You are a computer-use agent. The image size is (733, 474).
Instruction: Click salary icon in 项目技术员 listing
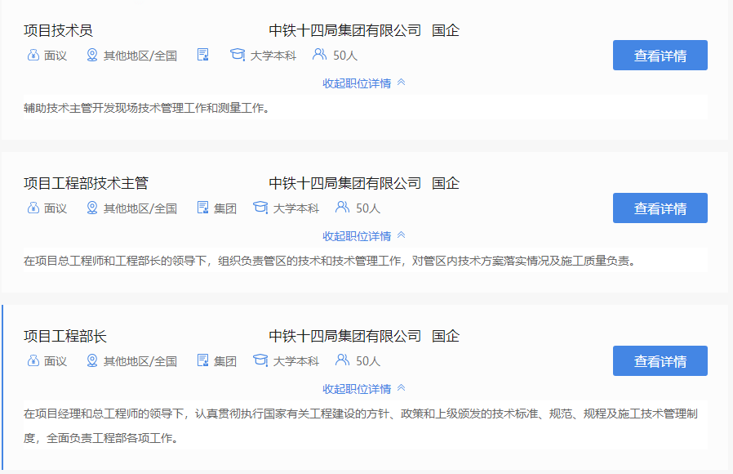pos(33,56)
